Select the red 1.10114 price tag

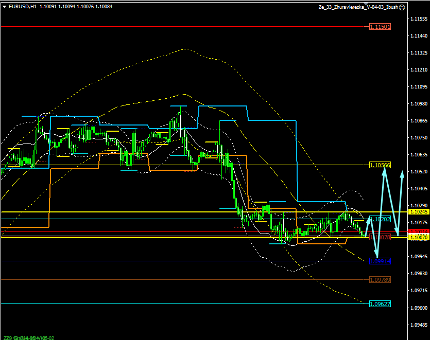tap(419, 231)
